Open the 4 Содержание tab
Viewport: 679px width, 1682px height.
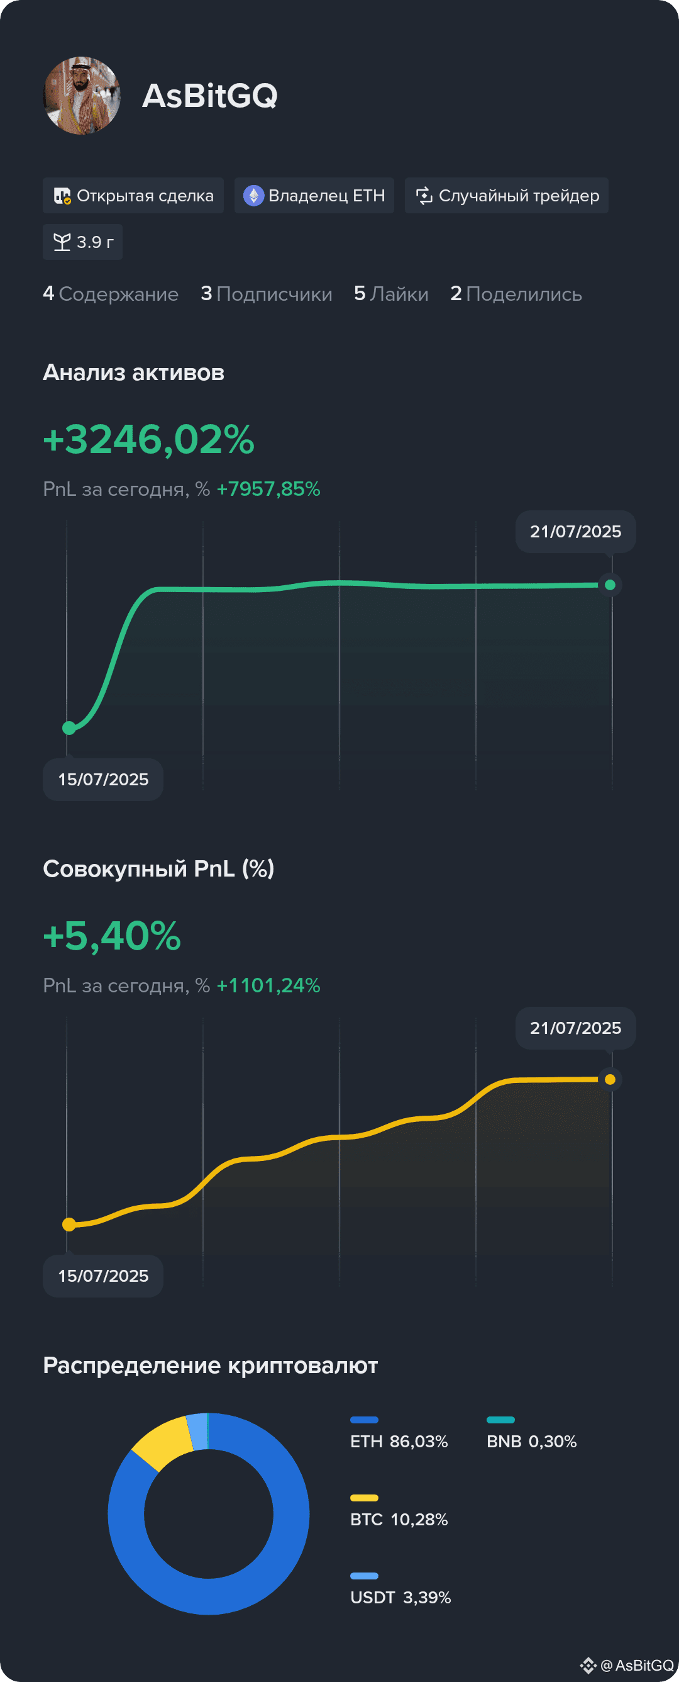coord(111,294)
